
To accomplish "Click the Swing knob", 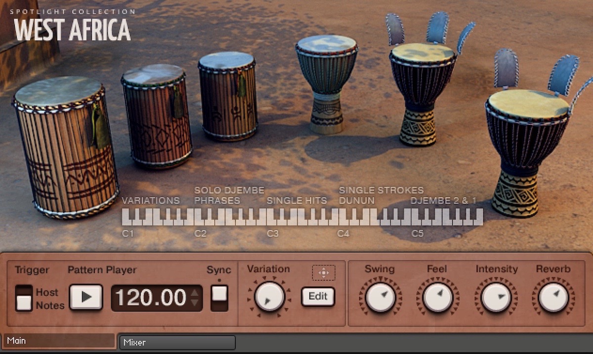I will tap(381, 297).
